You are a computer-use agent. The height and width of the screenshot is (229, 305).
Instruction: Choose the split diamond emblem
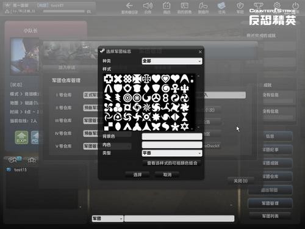175,117
